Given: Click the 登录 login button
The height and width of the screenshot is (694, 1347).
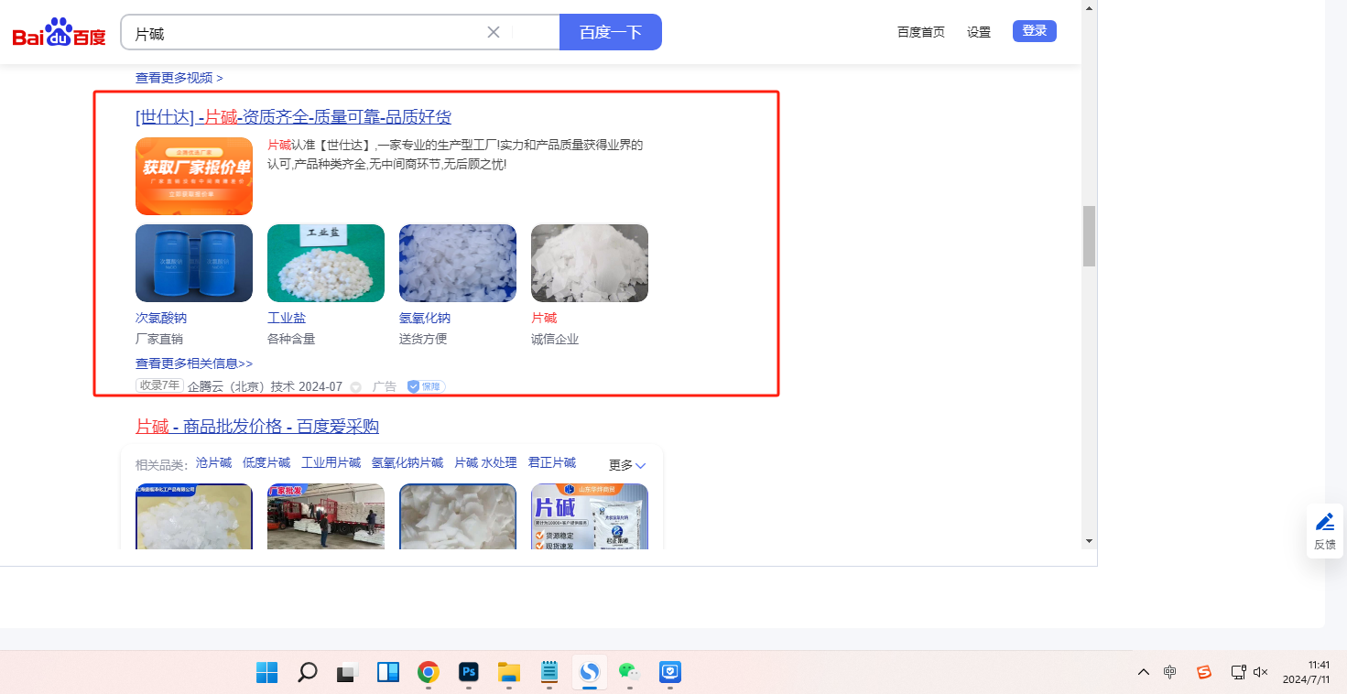Looking at the screenshot, I should [1035, 31].
